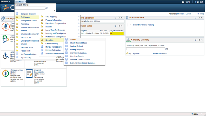Expand Time Reporting folder submenu
Viewport: 206px width, 116px height.
pyautogui.click(x=51, y=17)
